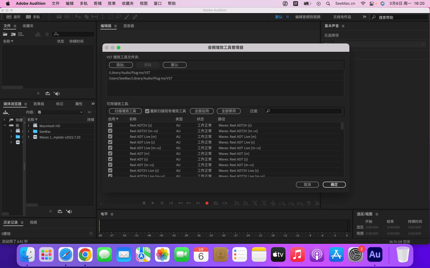The height and width of the screenshot is (268, 430).
Task: Toggle the loop playback icon in transport
Action: pos(216,203)
